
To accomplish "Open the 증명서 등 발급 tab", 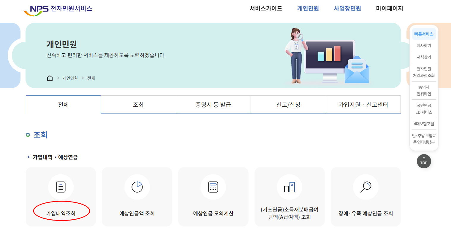I will pyautogui.click(x=213, y=104).
